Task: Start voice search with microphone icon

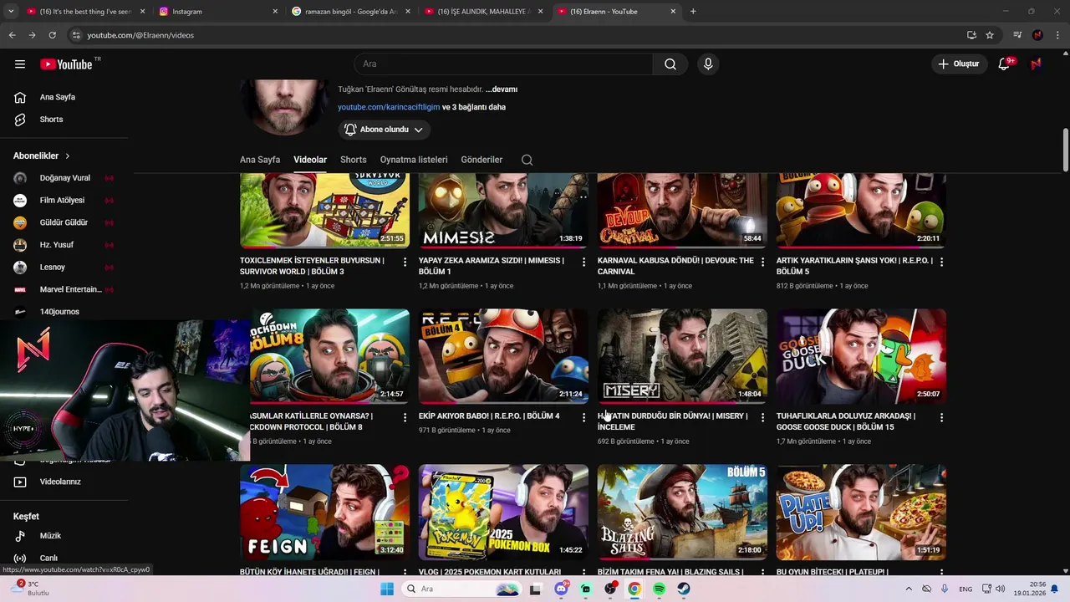Action: coord(708,64)
